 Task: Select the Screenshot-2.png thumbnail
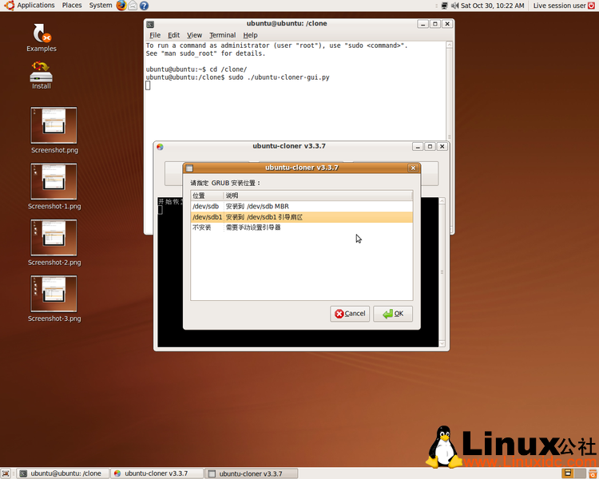54,238
